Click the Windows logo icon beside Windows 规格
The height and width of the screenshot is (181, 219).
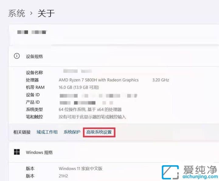point(17,152)
